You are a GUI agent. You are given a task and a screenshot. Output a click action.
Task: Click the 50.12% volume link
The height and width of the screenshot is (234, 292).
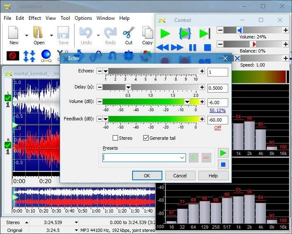coord(217,110)
